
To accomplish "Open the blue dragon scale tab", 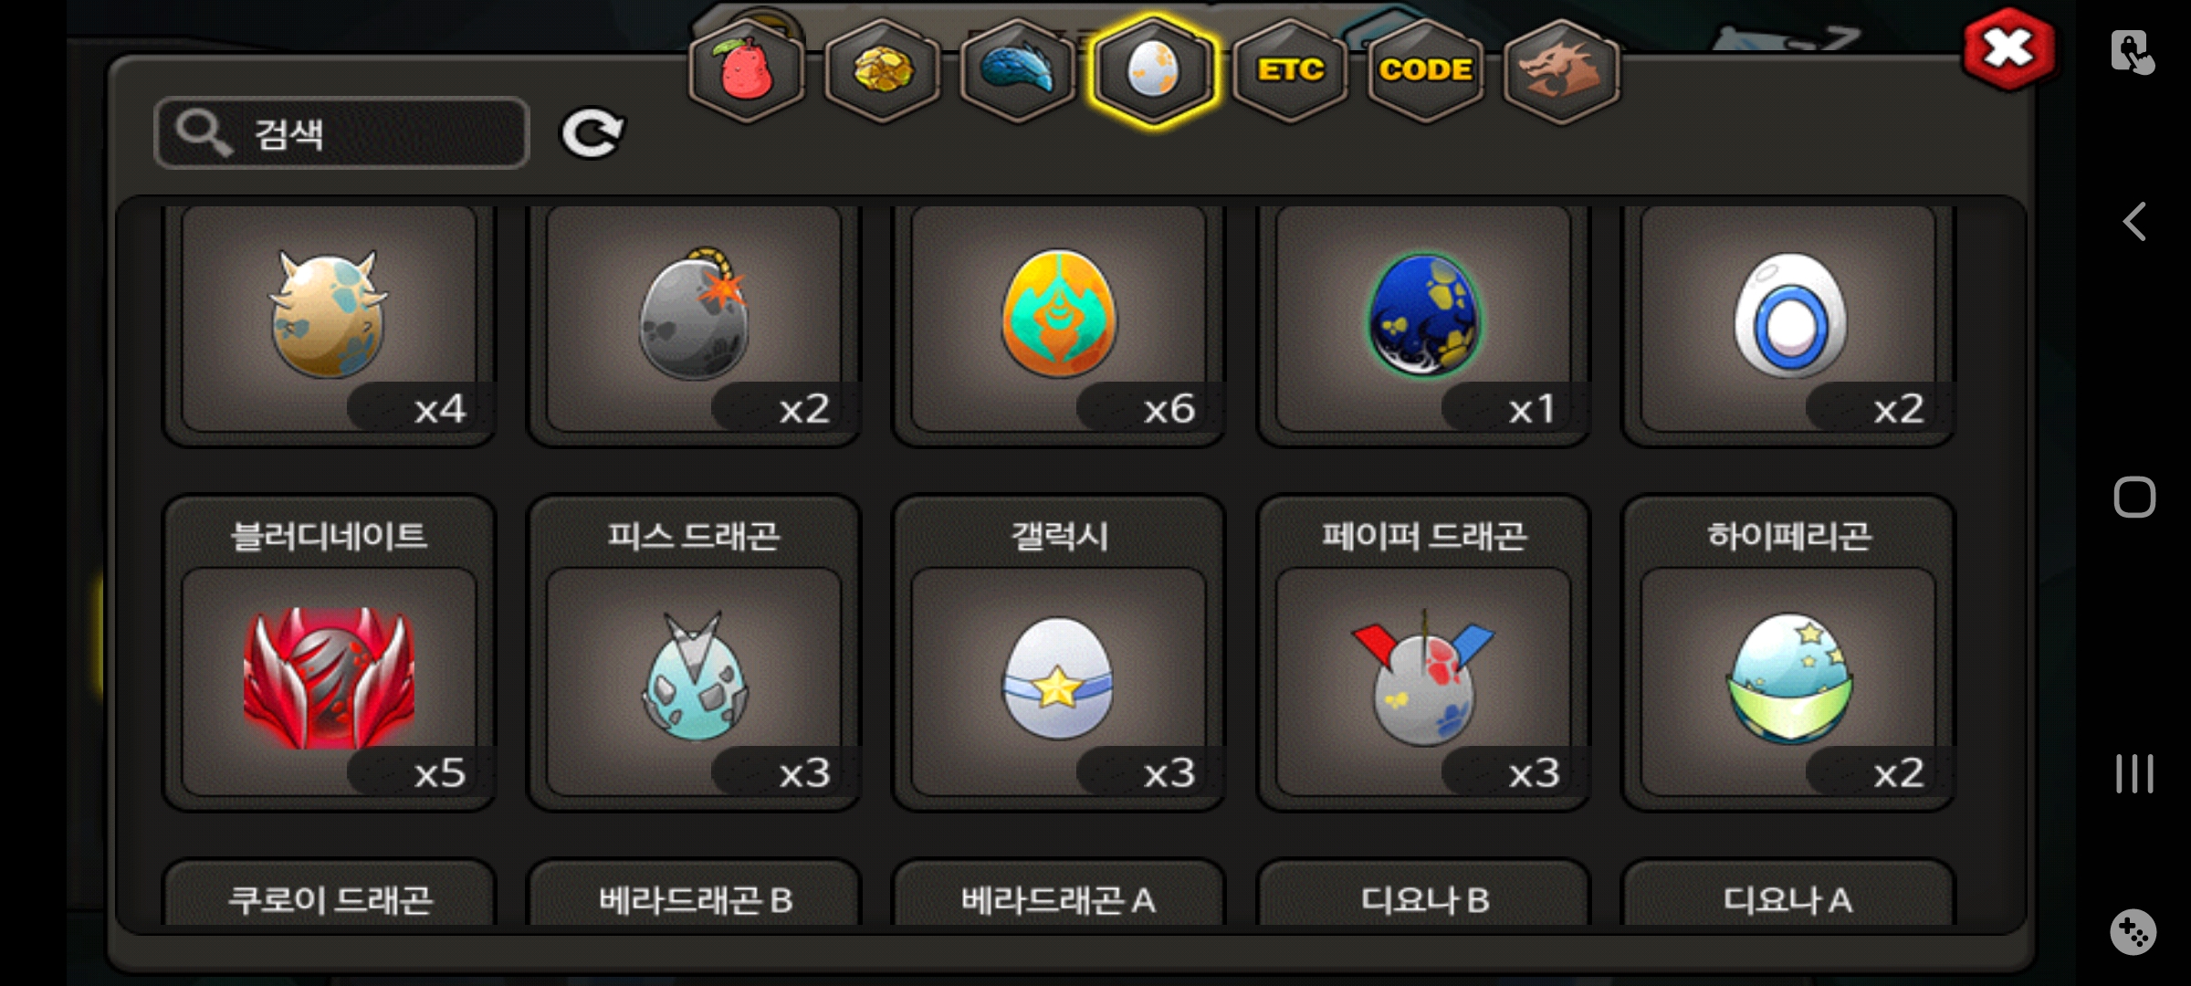I will pos(1018,70).
